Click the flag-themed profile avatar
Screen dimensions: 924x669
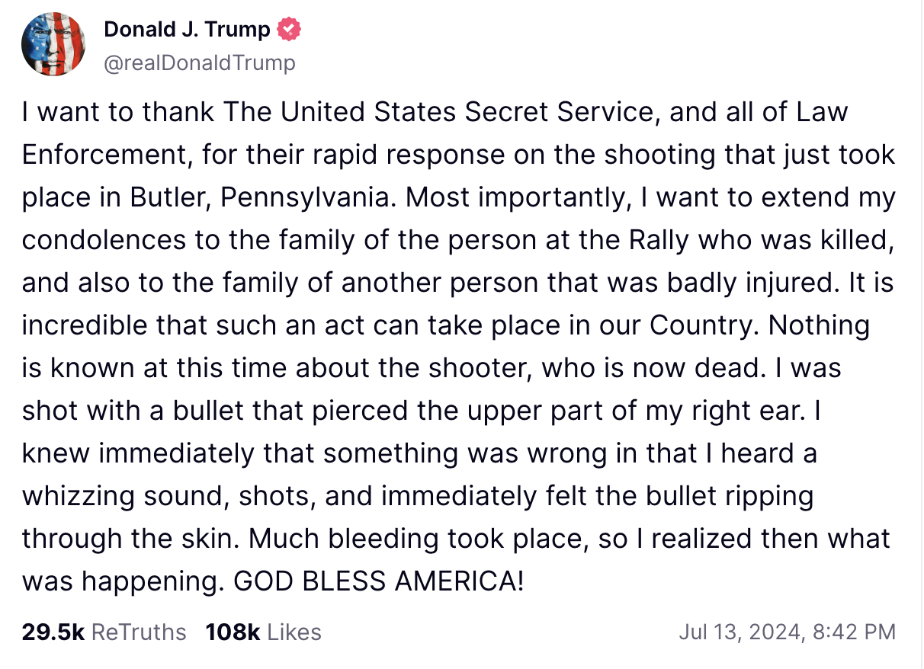(53, 44)
